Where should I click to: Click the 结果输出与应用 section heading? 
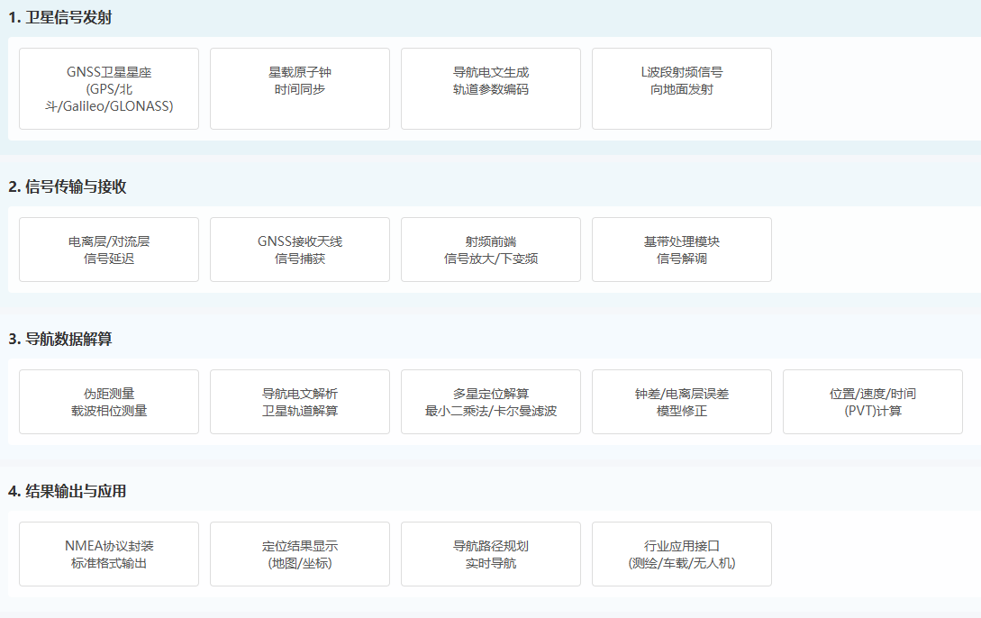click(68, 491)
